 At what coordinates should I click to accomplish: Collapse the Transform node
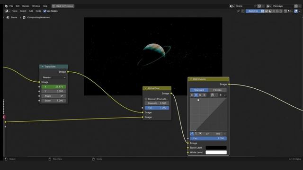42,67
